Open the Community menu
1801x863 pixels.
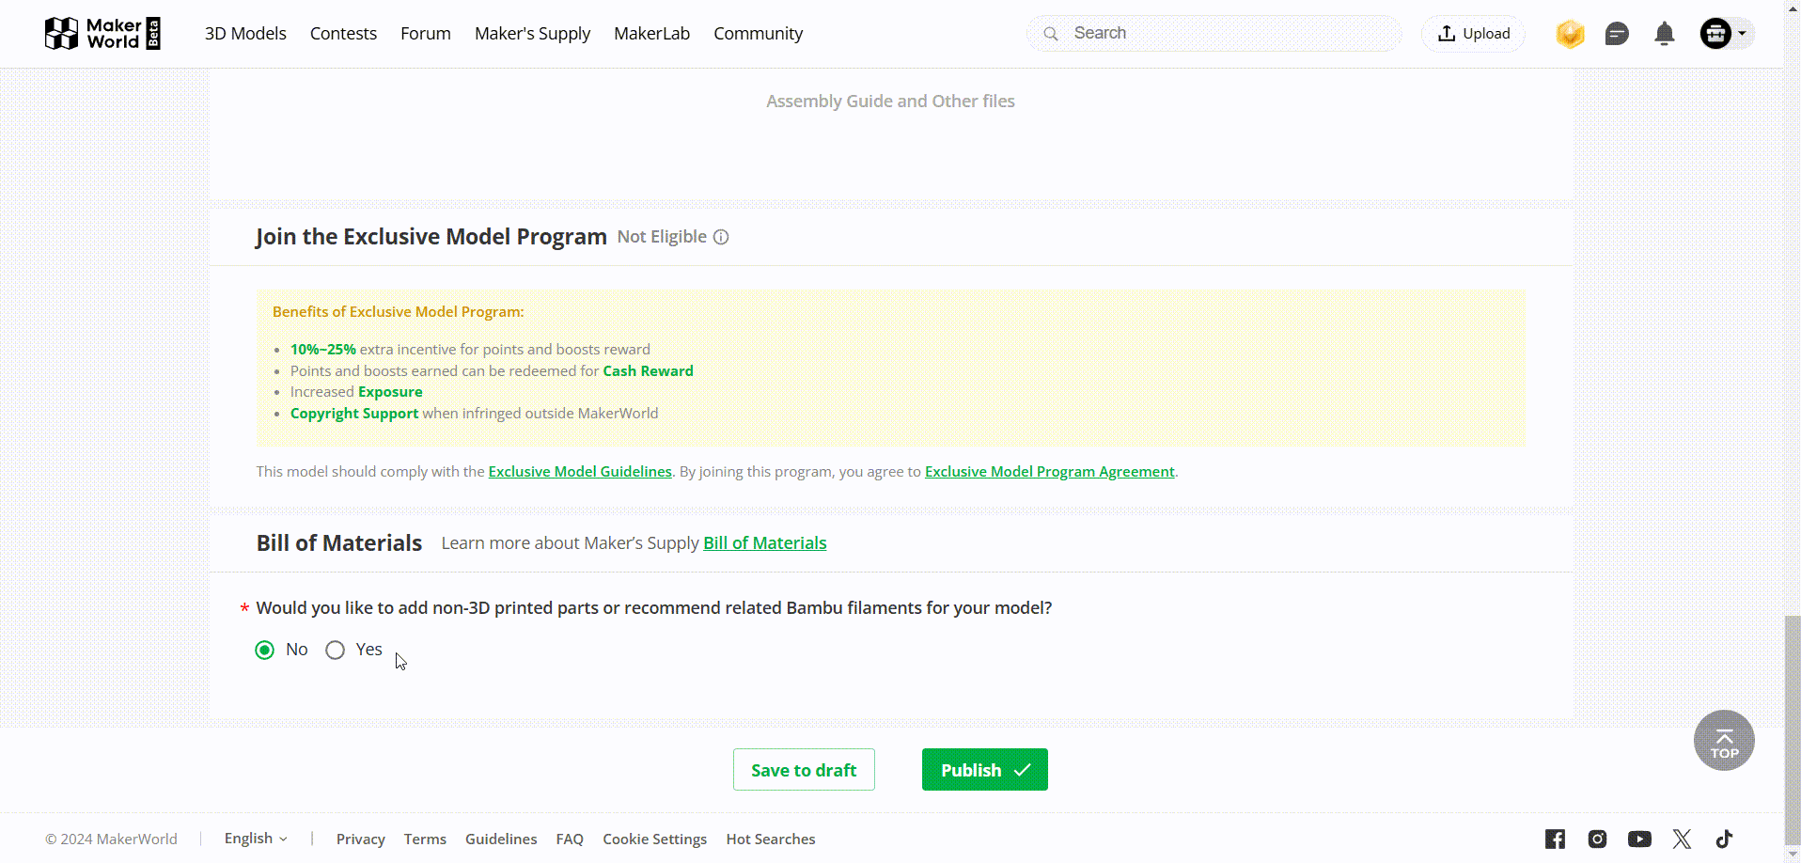[758, 34]
